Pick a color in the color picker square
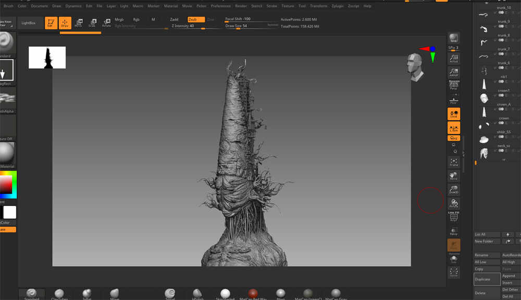Image resolution: width=521 pixels, height=300 pixels. tap(6, 184)
